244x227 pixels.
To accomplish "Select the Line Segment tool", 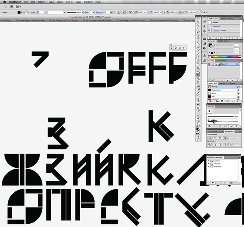I will pyautogui.click(x=198, y=43).
